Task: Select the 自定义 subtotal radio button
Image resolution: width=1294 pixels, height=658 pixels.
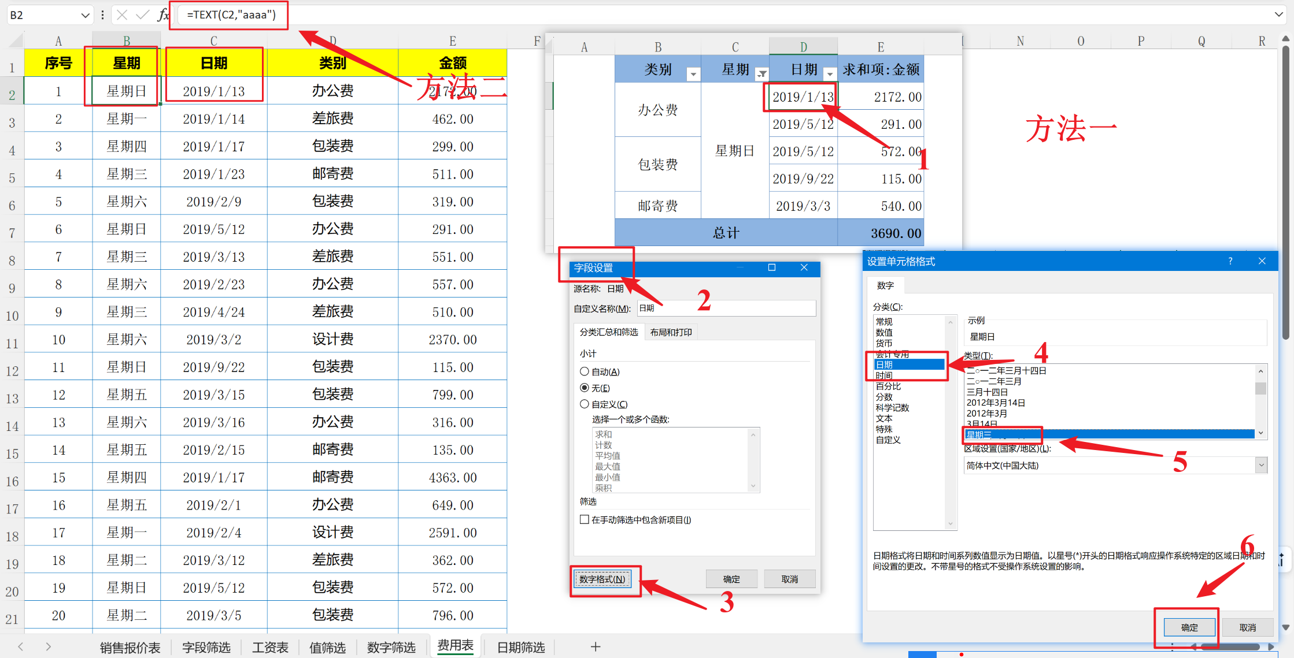Action: pyautogui.click(x=585, y=404)
